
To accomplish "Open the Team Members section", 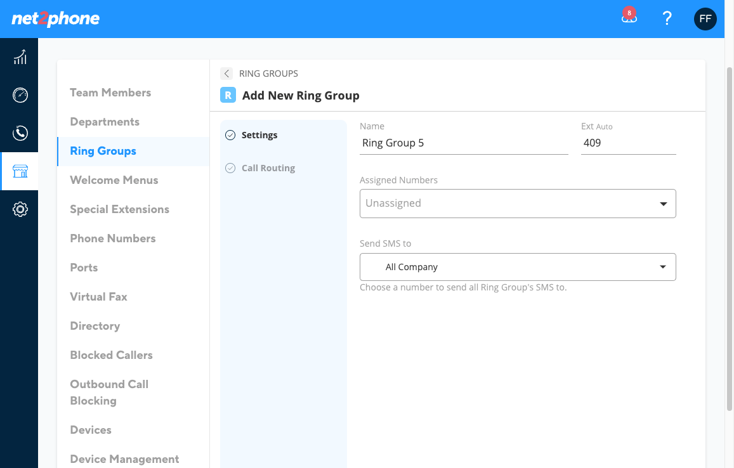I will [x=110, y=93].
